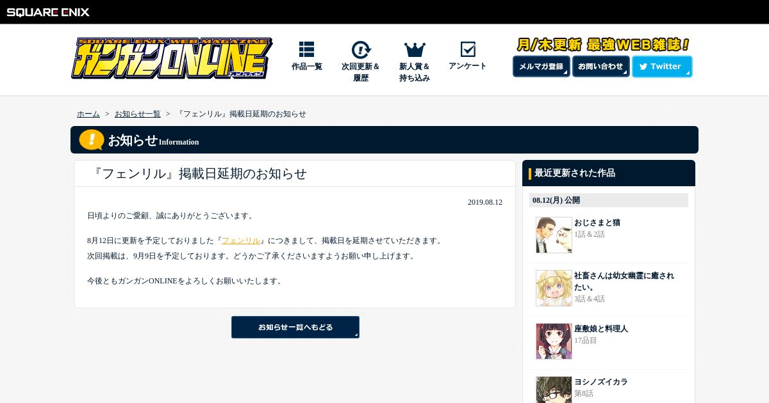
Task: Open the 作品一覧 menu label
Action: (x=307, y=67)
